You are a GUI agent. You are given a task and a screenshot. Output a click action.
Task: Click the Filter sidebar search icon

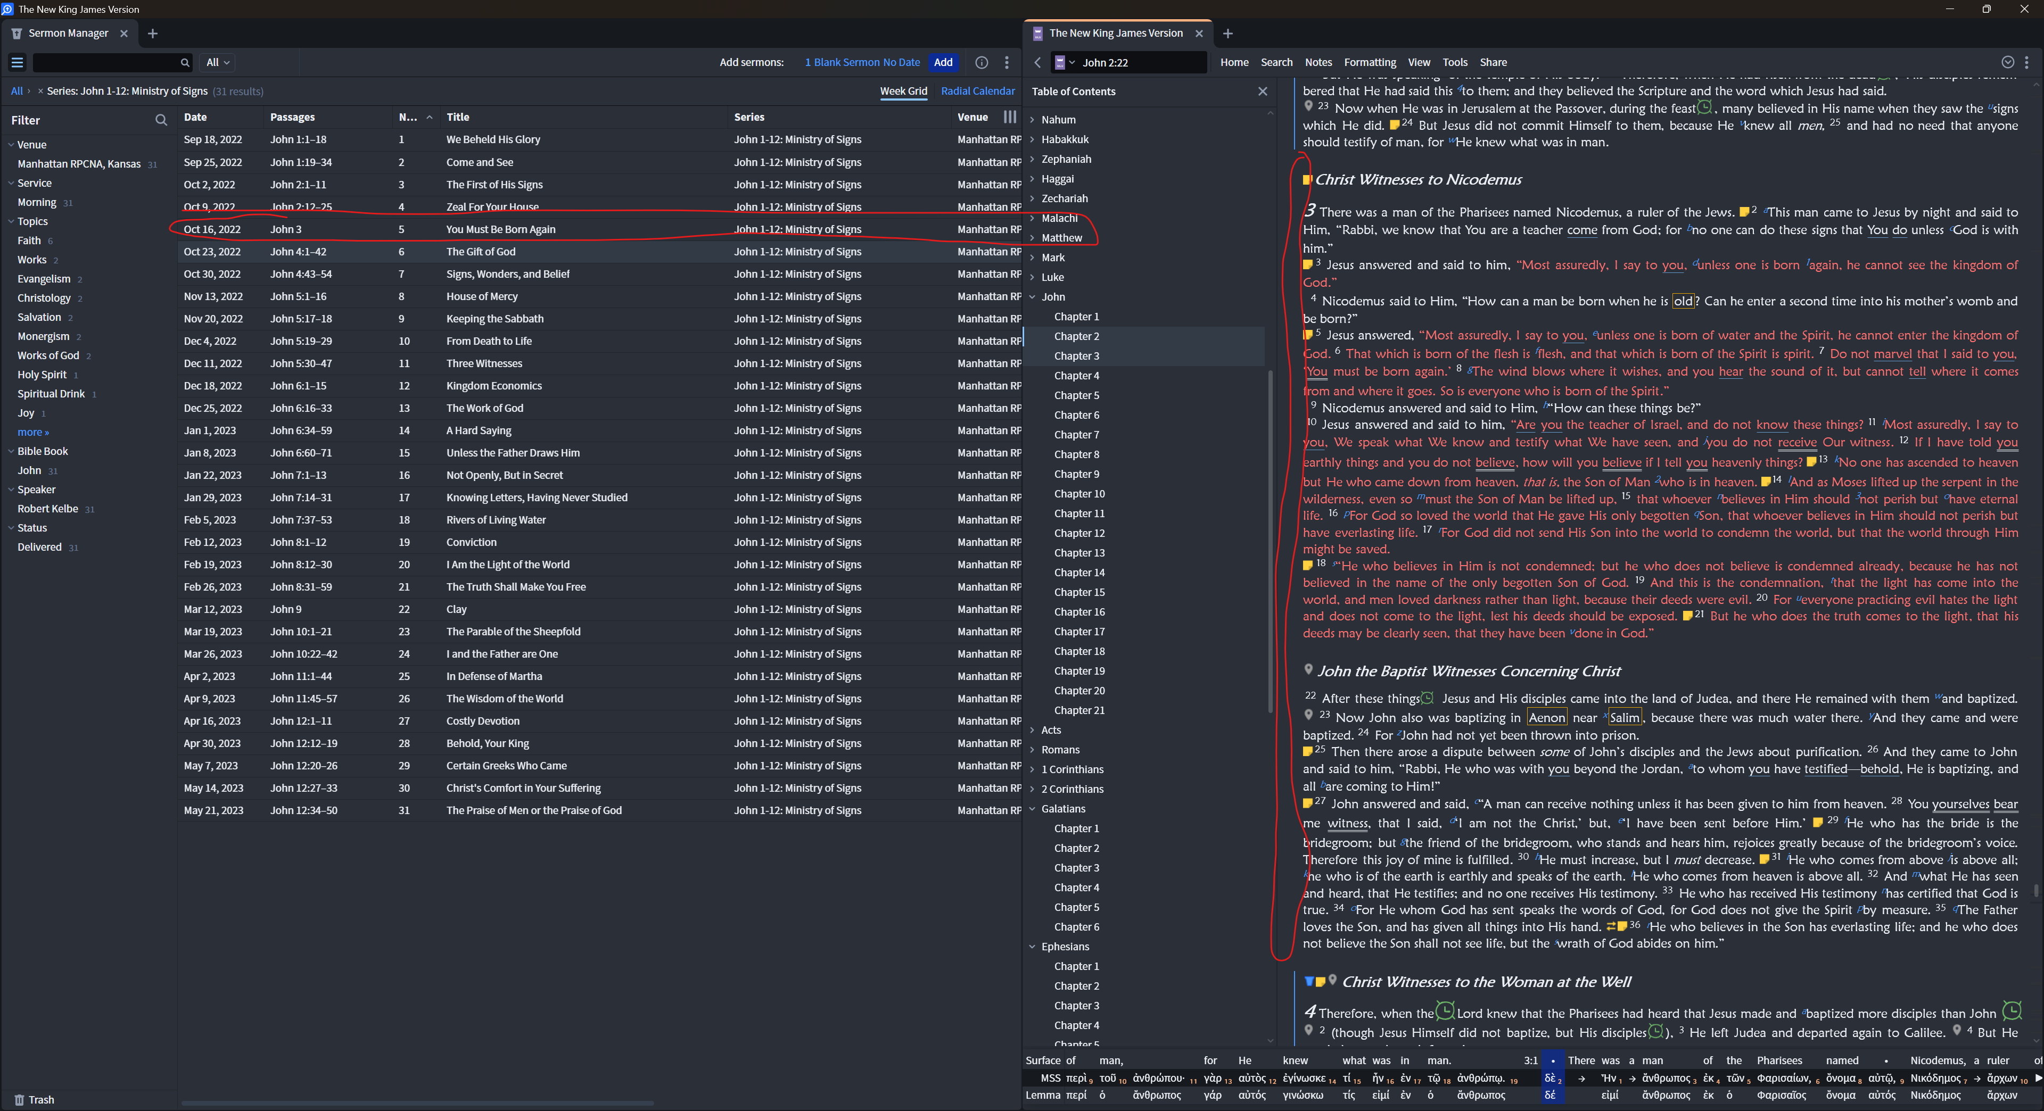point(161,121)
